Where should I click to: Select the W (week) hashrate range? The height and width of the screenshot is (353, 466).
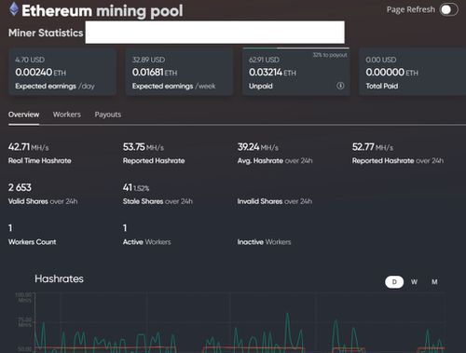coord(414,282)
